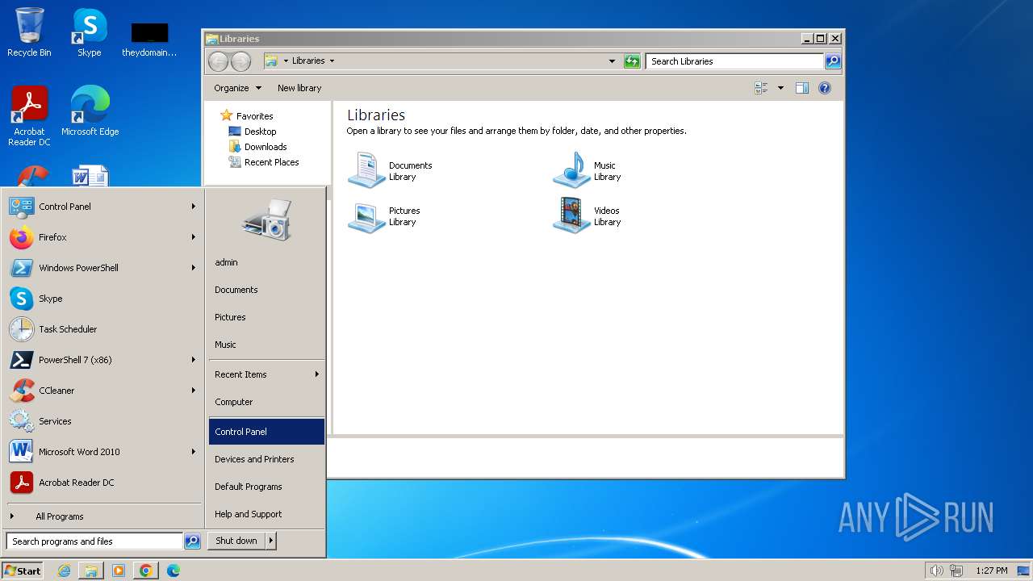
Task: Click the volume speaker tray icon
Action: point(936,571)
